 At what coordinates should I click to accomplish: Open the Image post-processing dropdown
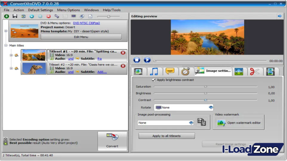[x=191, y=123]
